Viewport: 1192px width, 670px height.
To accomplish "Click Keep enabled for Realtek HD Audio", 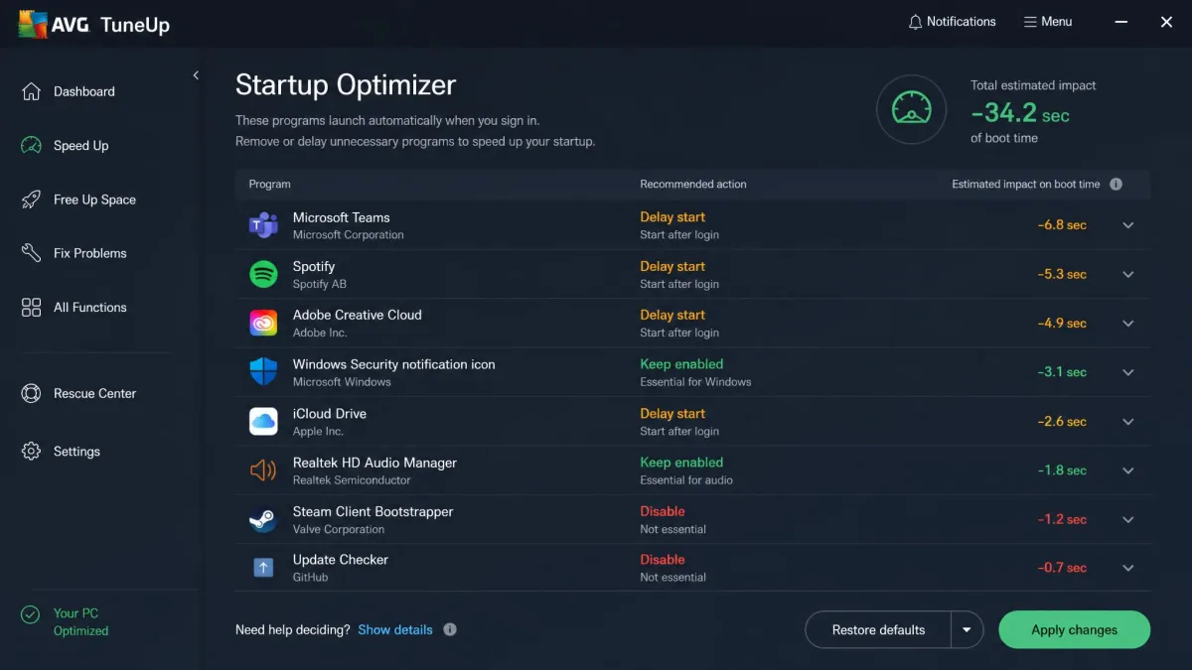I will pos(681,462).
